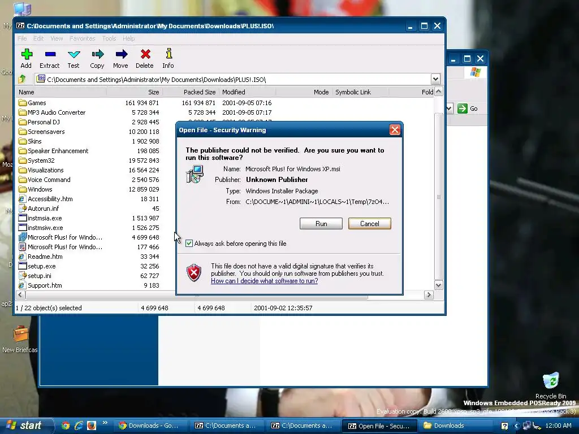This screenshot has height=434, width=579.
Task: Close the Security Warning dialog
Action: coord(395,130)
